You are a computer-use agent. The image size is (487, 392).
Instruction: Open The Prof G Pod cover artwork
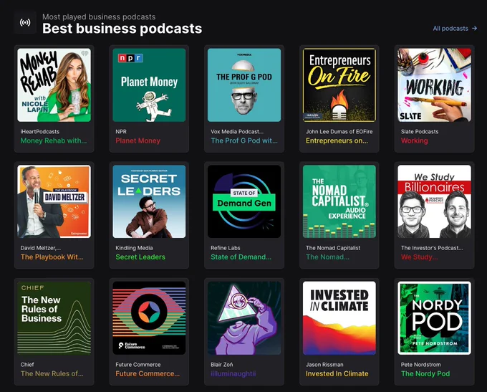[x=244, y=85]
